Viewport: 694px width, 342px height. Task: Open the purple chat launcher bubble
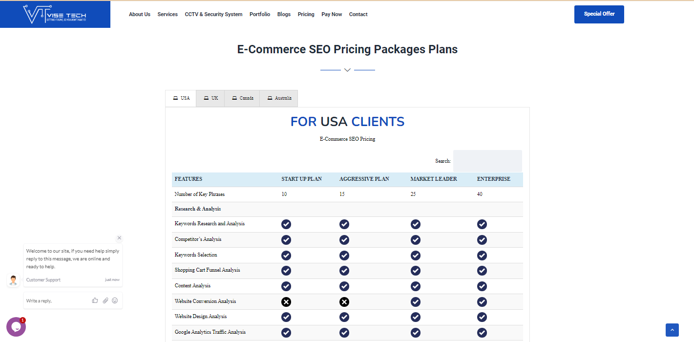(16, 327)
